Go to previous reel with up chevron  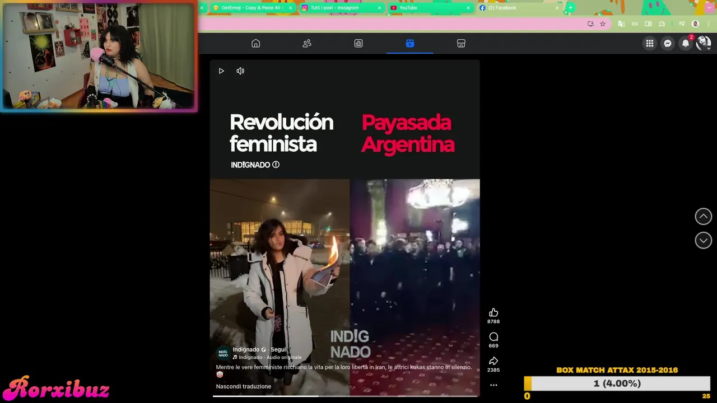(x=704, y=216)
